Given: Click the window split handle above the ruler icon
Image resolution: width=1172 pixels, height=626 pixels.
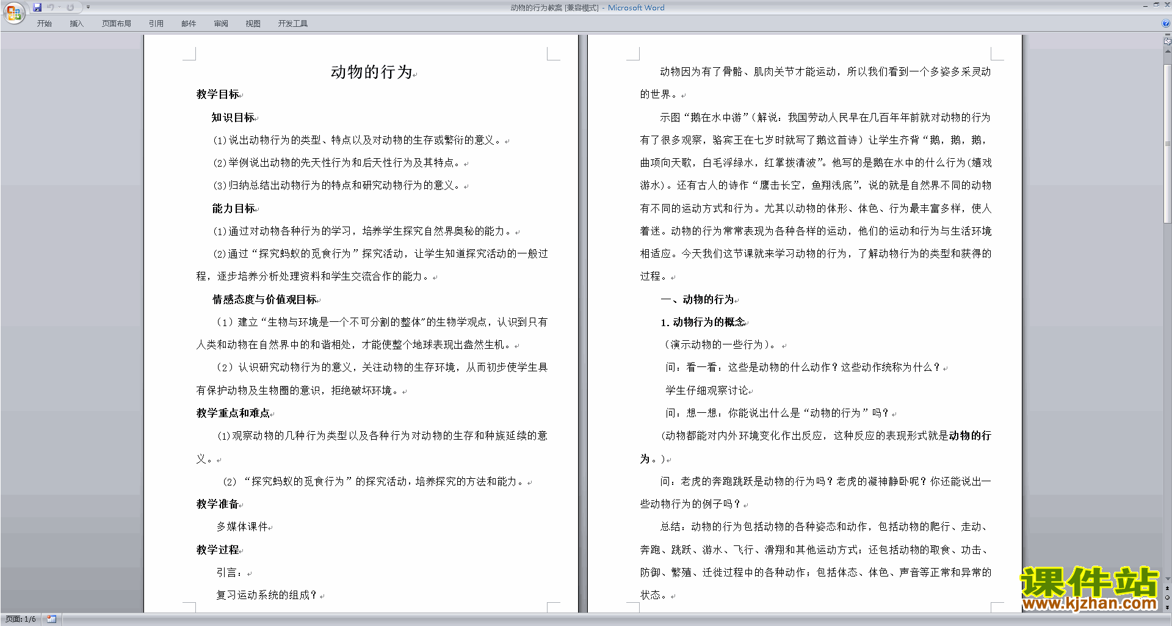Looking at the screenshot, I should click(x=1167, y=35).
